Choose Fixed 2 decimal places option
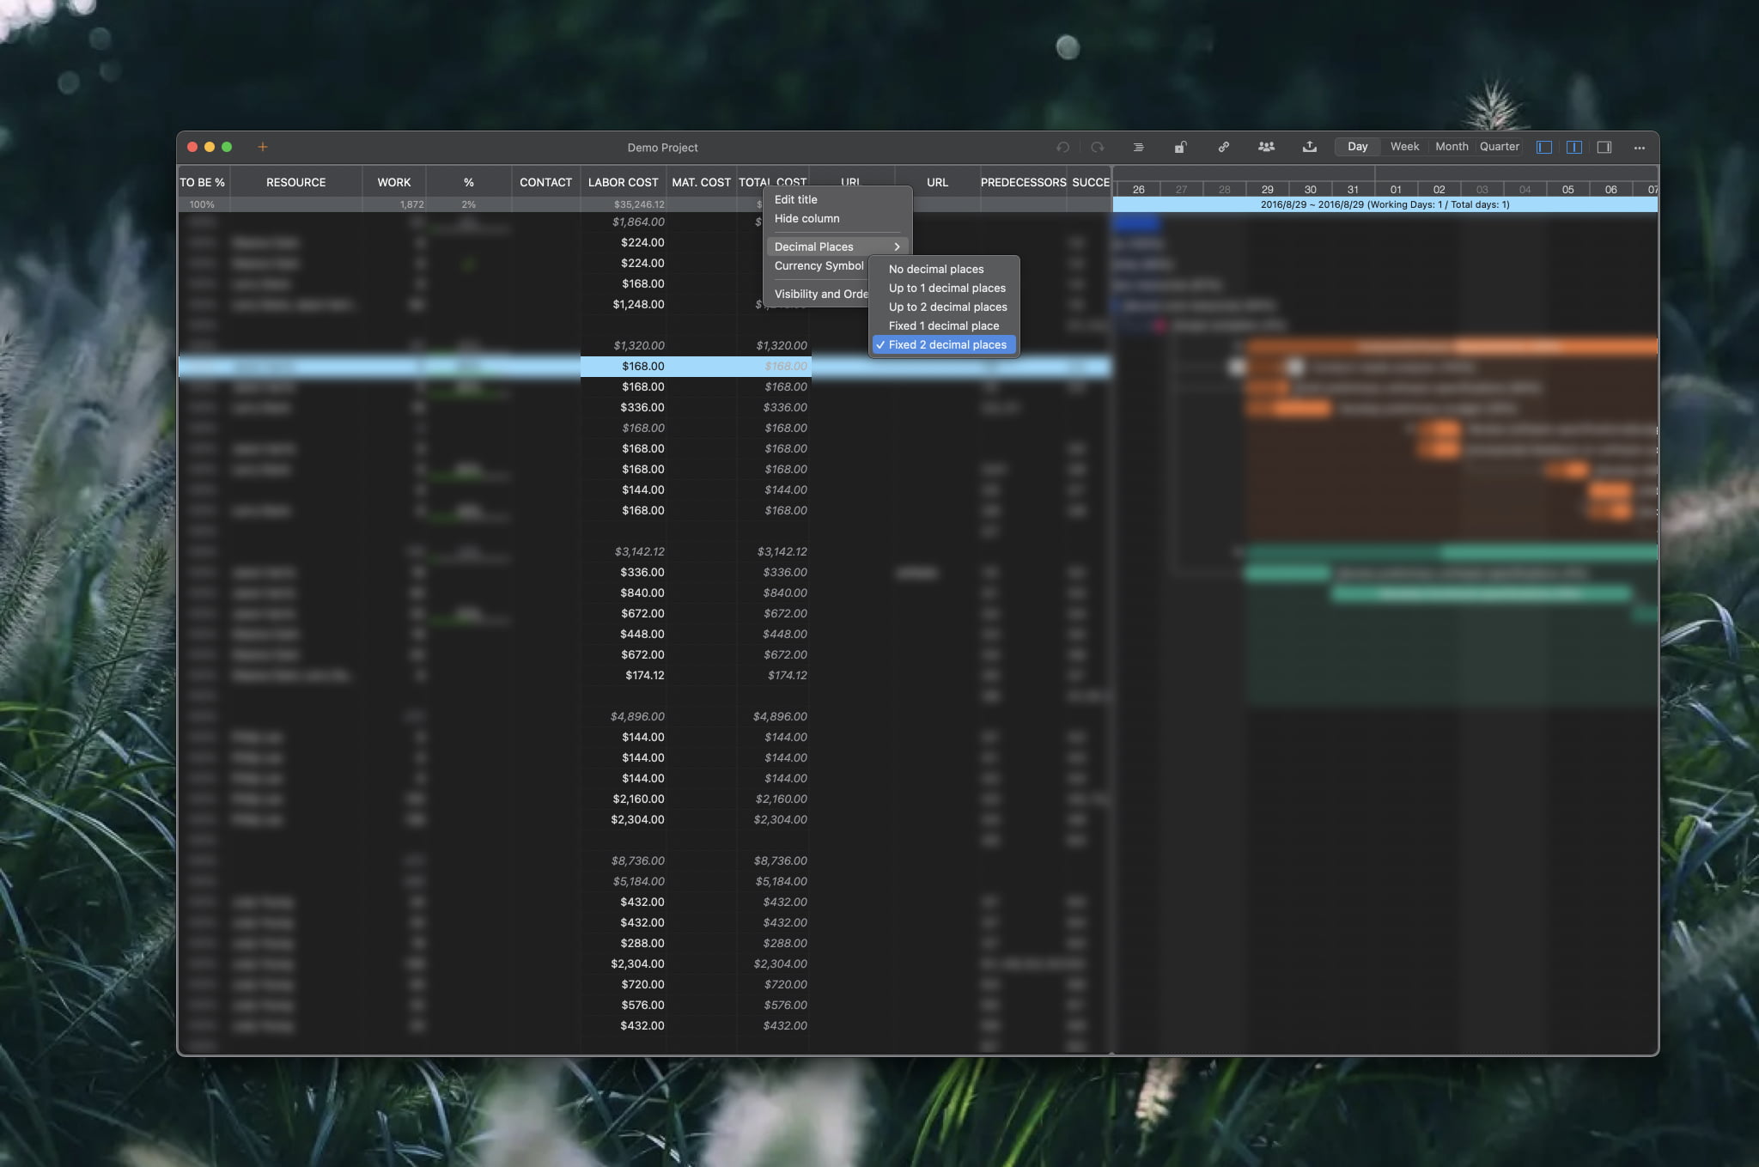The height and width of the screenshot is (1167, 1759). coord(946,344)
